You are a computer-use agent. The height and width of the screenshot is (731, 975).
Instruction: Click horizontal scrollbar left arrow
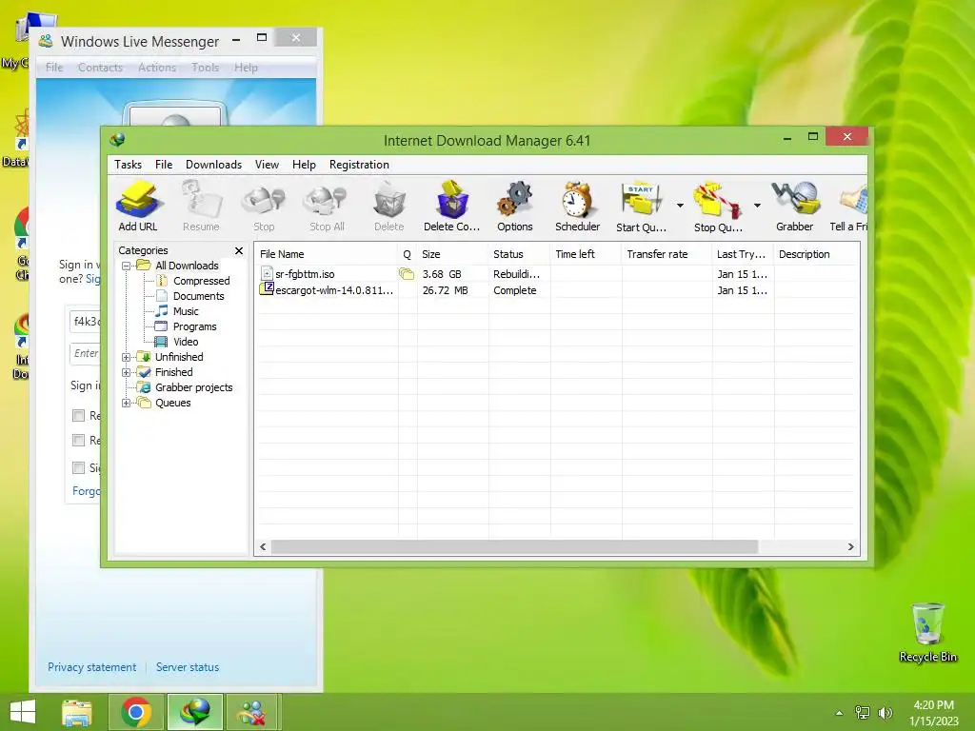coord(263,547)
